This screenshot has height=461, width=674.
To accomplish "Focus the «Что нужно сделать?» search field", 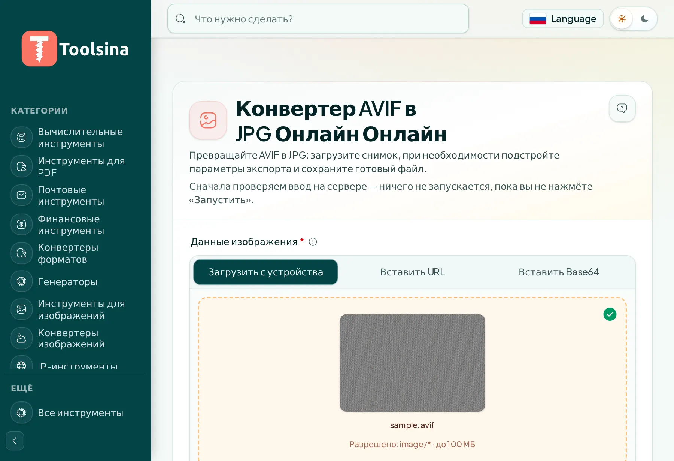I will 318,19.
